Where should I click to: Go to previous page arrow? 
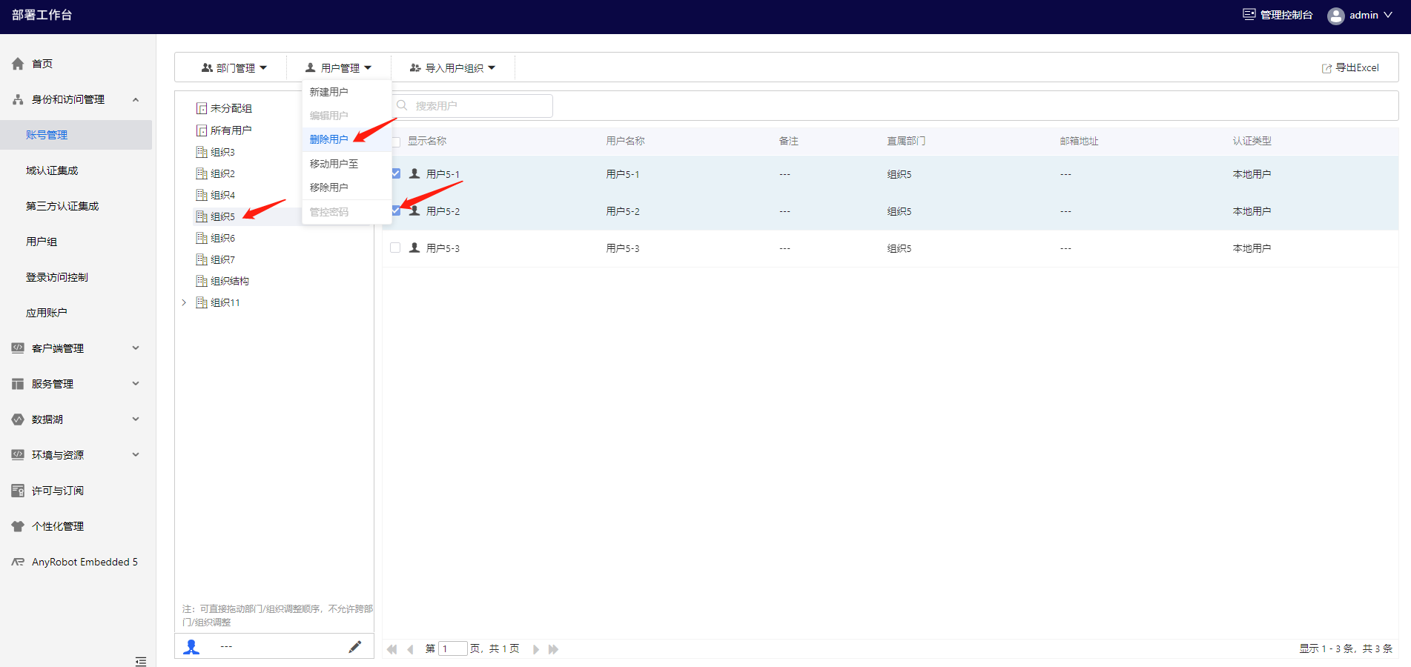pyautogui.click(x=410, y=649)
